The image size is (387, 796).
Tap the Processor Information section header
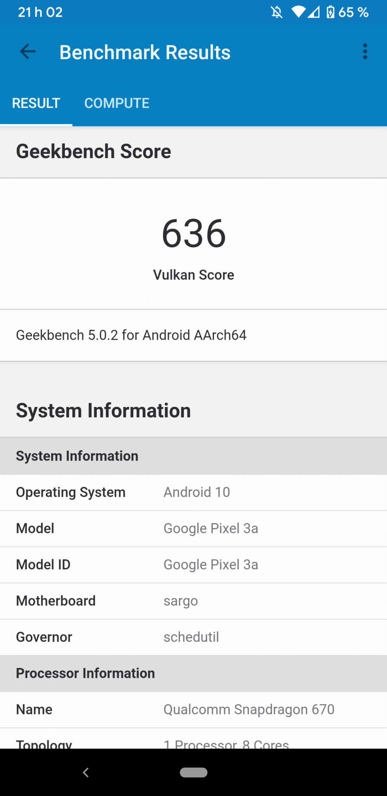(x=85, y=673)
